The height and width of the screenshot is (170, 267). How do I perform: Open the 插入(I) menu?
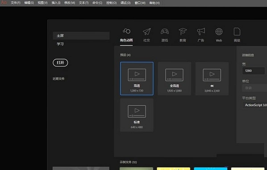pos(56,3)
